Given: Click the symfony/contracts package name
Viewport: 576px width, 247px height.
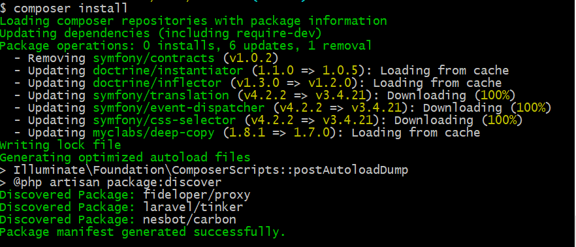Looking at the screenshot, I should pyautogui.click(x=153, y=58).
